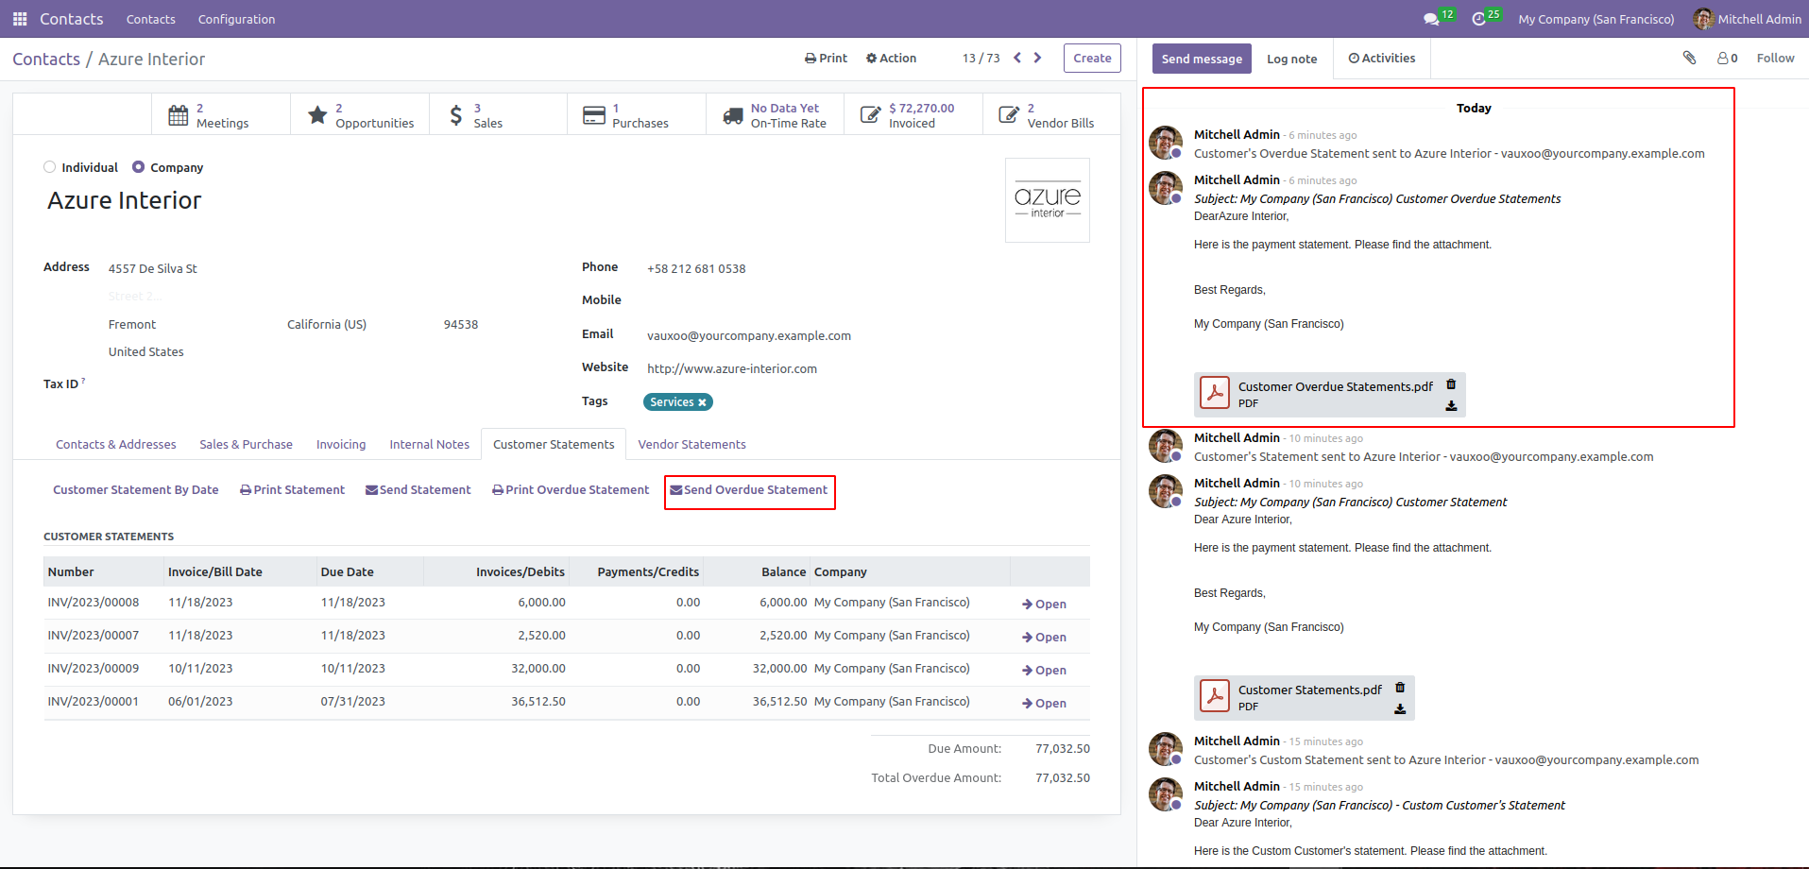Screen dimensions: 1809x869
Task: Go to the next contact record arrow
Action: pos(1037,58)
